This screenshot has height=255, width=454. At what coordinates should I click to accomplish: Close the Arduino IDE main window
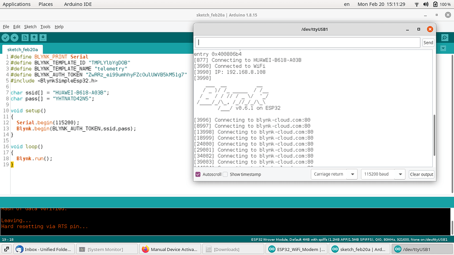click(x=448, y=15)
